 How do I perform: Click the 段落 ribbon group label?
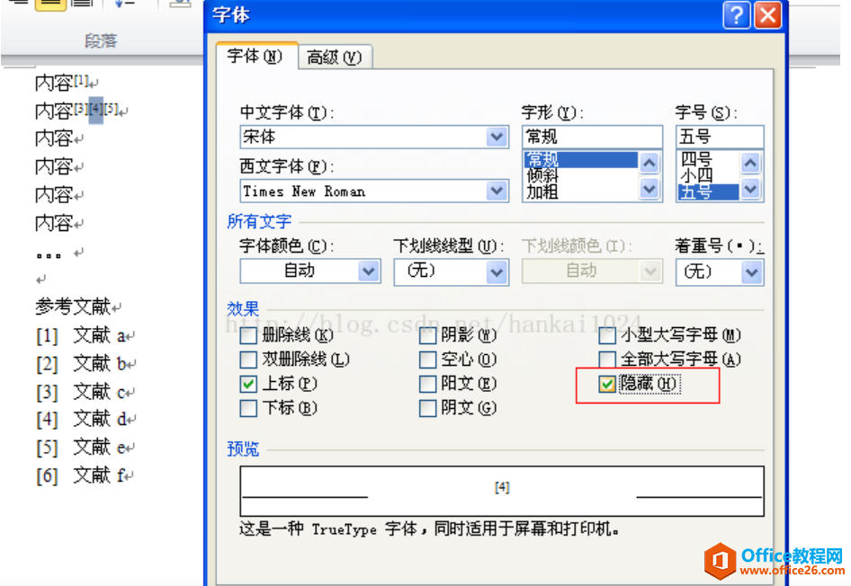(101, 41)
